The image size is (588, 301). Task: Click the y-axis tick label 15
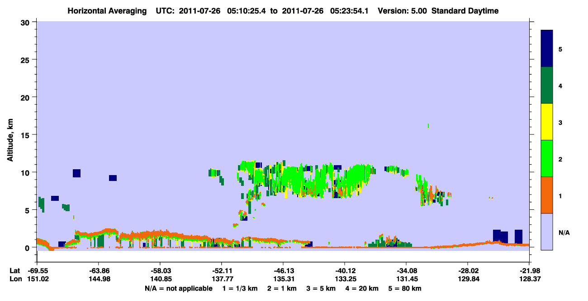pos(26,135)
